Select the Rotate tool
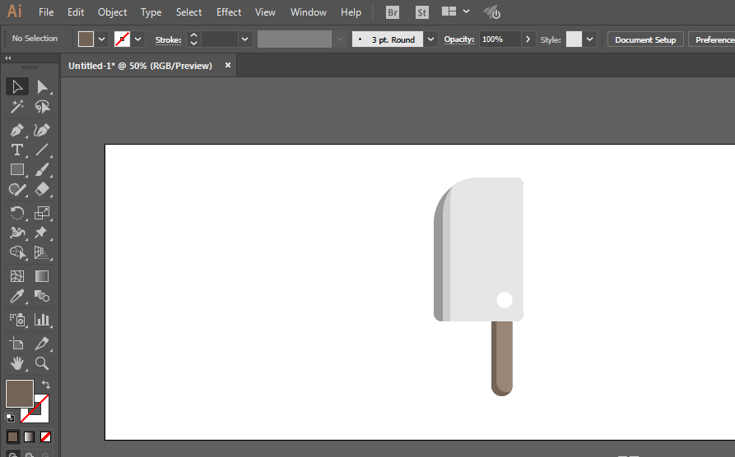The height and width of the screenshot is (457, 735). tap(16, 212)
